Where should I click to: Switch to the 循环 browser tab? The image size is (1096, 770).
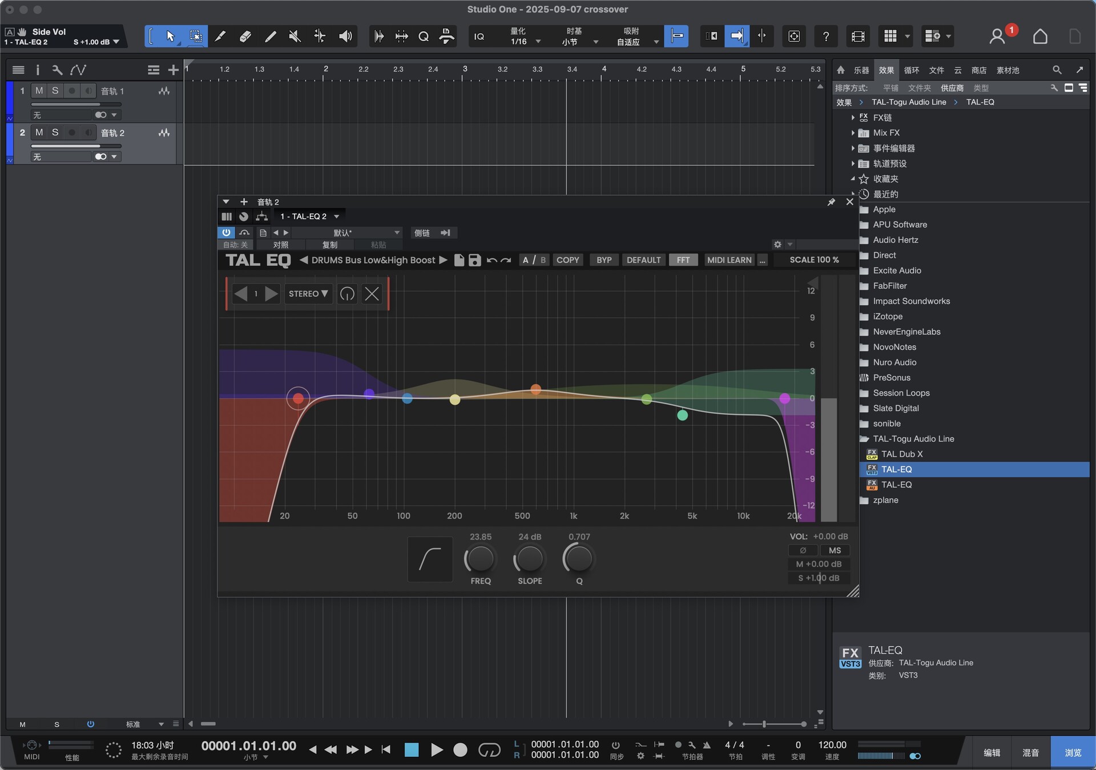[x=911, y=70]
